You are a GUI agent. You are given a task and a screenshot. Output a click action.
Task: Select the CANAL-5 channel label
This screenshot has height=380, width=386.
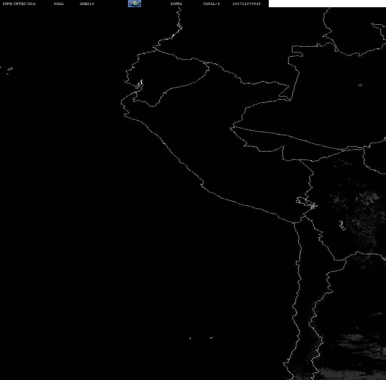click(211, 4)
